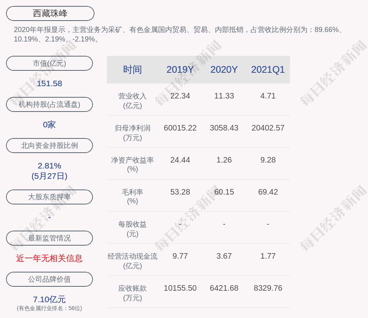Click the 毛利率(%) row label

[x=133, y=197]
